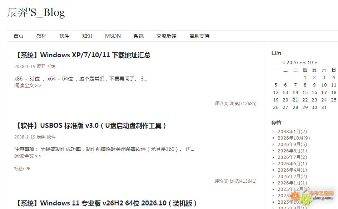Click 阅读全文 under the Windows 下载地址 post
This screenshot has width=338, height=209.
tap(28, 85)
